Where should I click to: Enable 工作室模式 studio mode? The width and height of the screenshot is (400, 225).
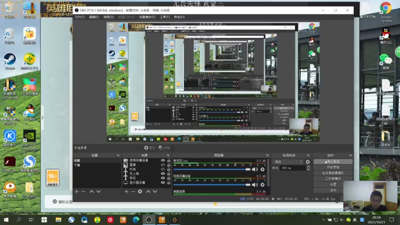coord(333,178)
